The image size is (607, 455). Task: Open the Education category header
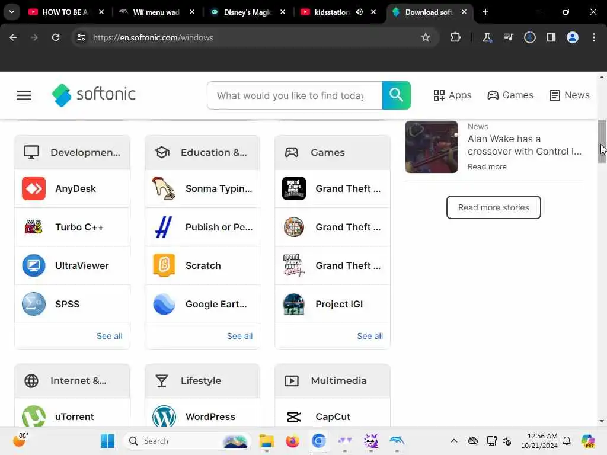point(203,152)
